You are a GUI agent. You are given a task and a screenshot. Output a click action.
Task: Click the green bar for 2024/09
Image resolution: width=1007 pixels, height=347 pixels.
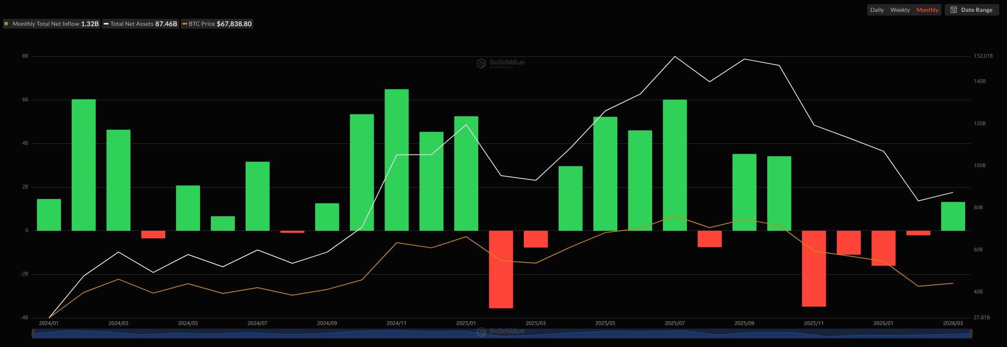[327, 217]
